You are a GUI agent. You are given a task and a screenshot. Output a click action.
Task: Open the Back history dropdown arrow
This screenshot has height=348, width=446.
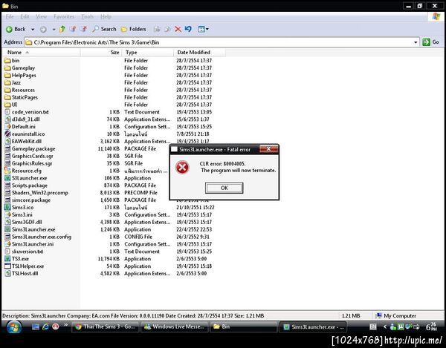point(33,29)
